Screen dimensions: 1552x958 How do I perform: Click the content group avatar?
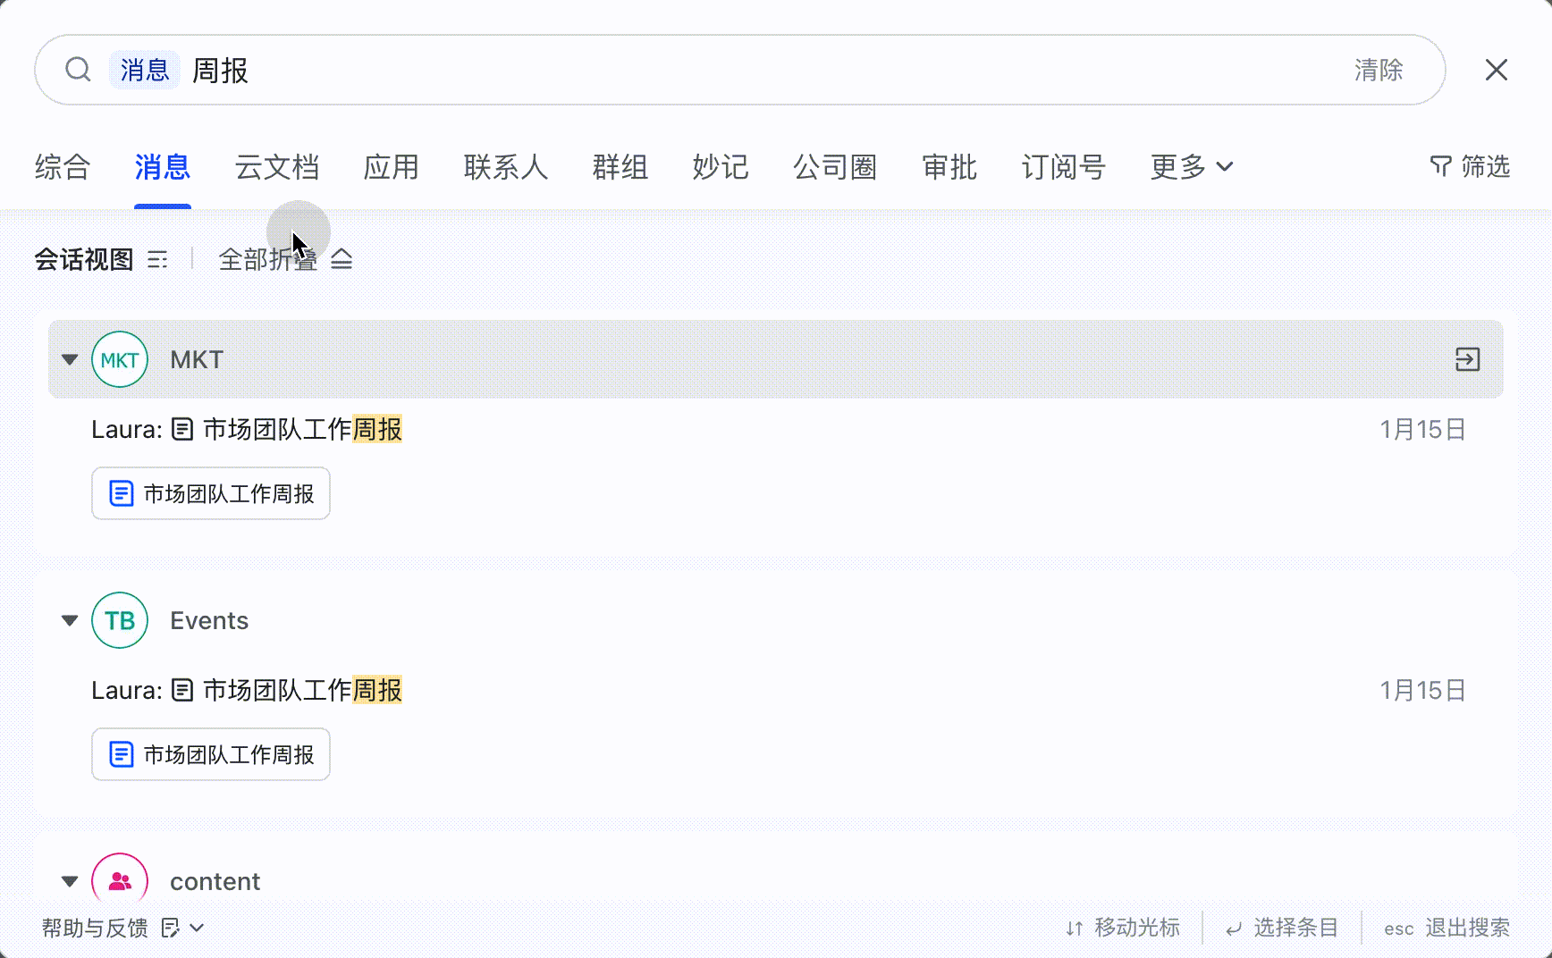[x=120, y=881]
